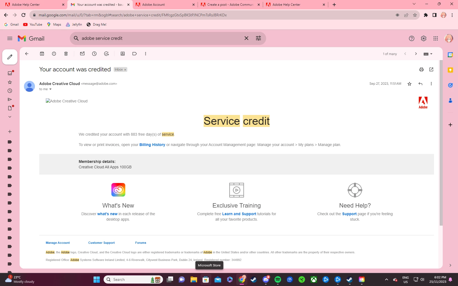Snooze this email with clock icon

[x=94, y=54]
